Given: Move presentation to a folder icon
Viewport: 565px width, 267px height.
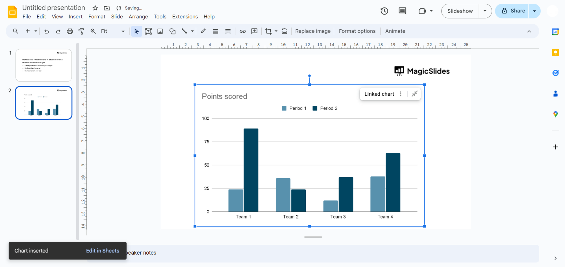Looking at the screenshot, I should 107,8.
